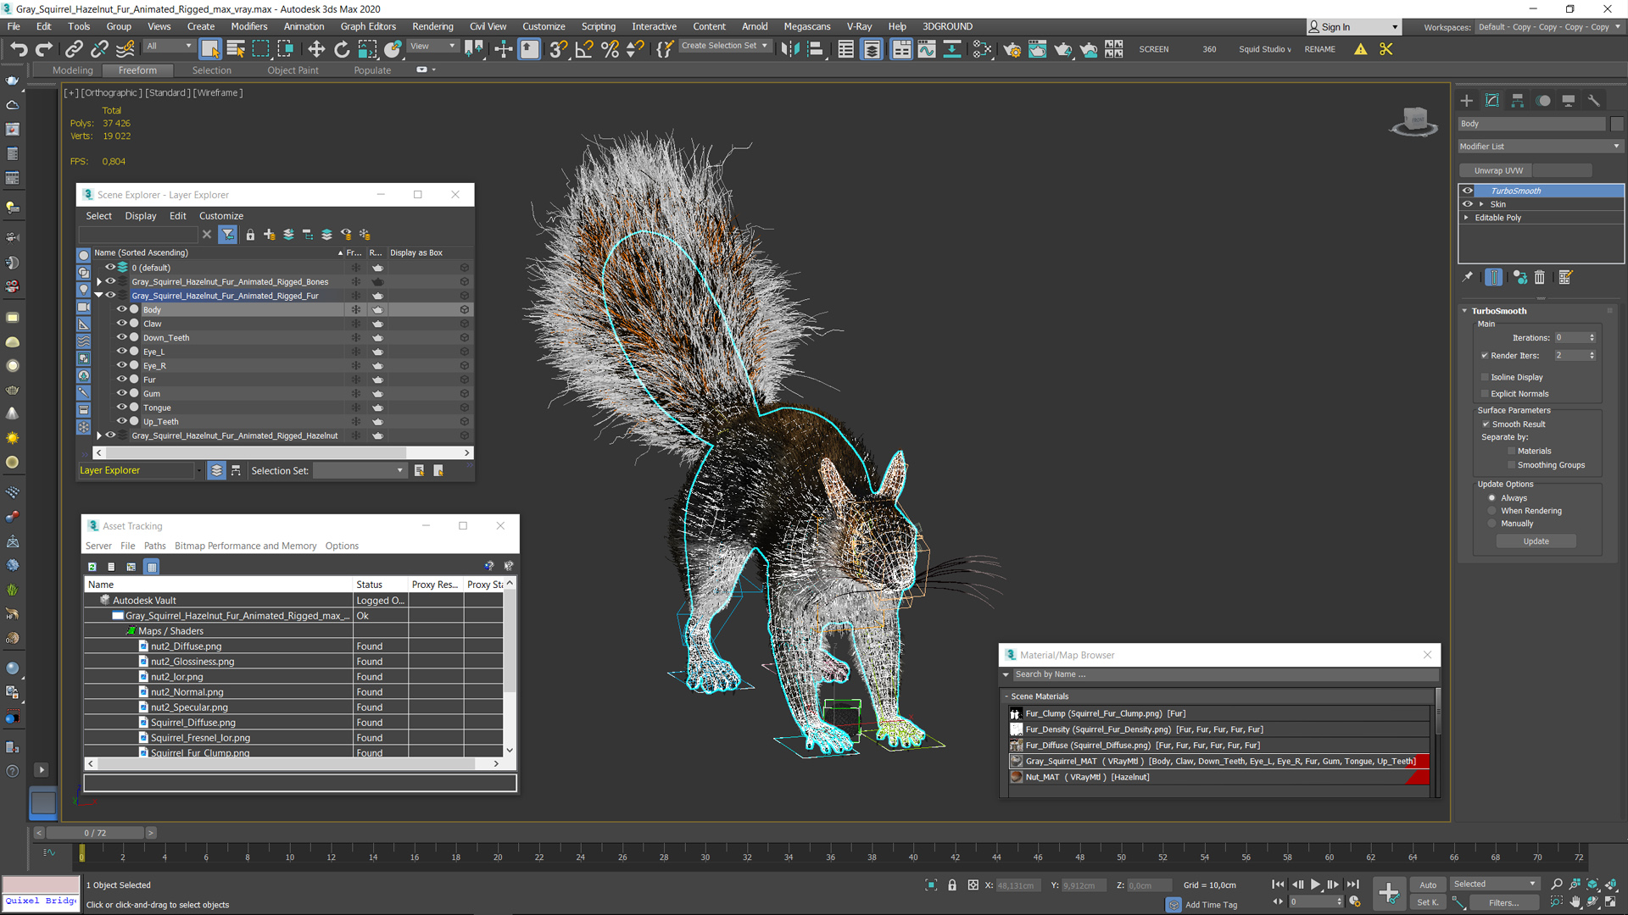Viewport: 1628px width, 915px height.
Task: Toggle visibility of the Tongue object
Action: coord(121,407)
